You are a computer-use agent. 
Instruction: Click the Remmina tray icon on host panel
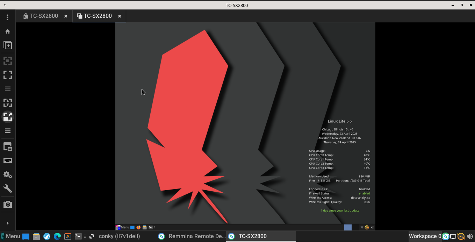(446, 236)
